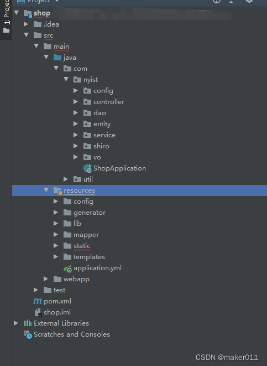This screenshot has height=366, width=267.
Task: Expand the webapp folder
Action: [x=46, y=279]
